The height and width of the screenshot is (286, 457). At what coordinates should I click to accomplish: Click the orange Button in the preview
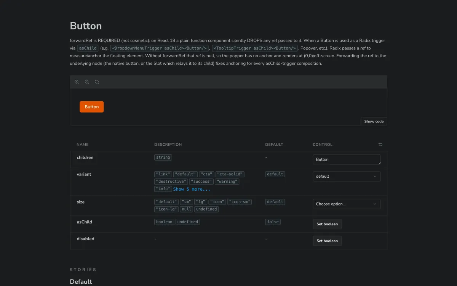click(x=91, y=107)
